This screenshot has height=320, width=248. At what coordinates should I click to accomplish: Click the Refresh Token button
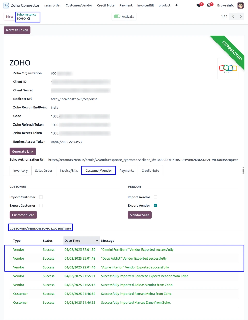17,30
